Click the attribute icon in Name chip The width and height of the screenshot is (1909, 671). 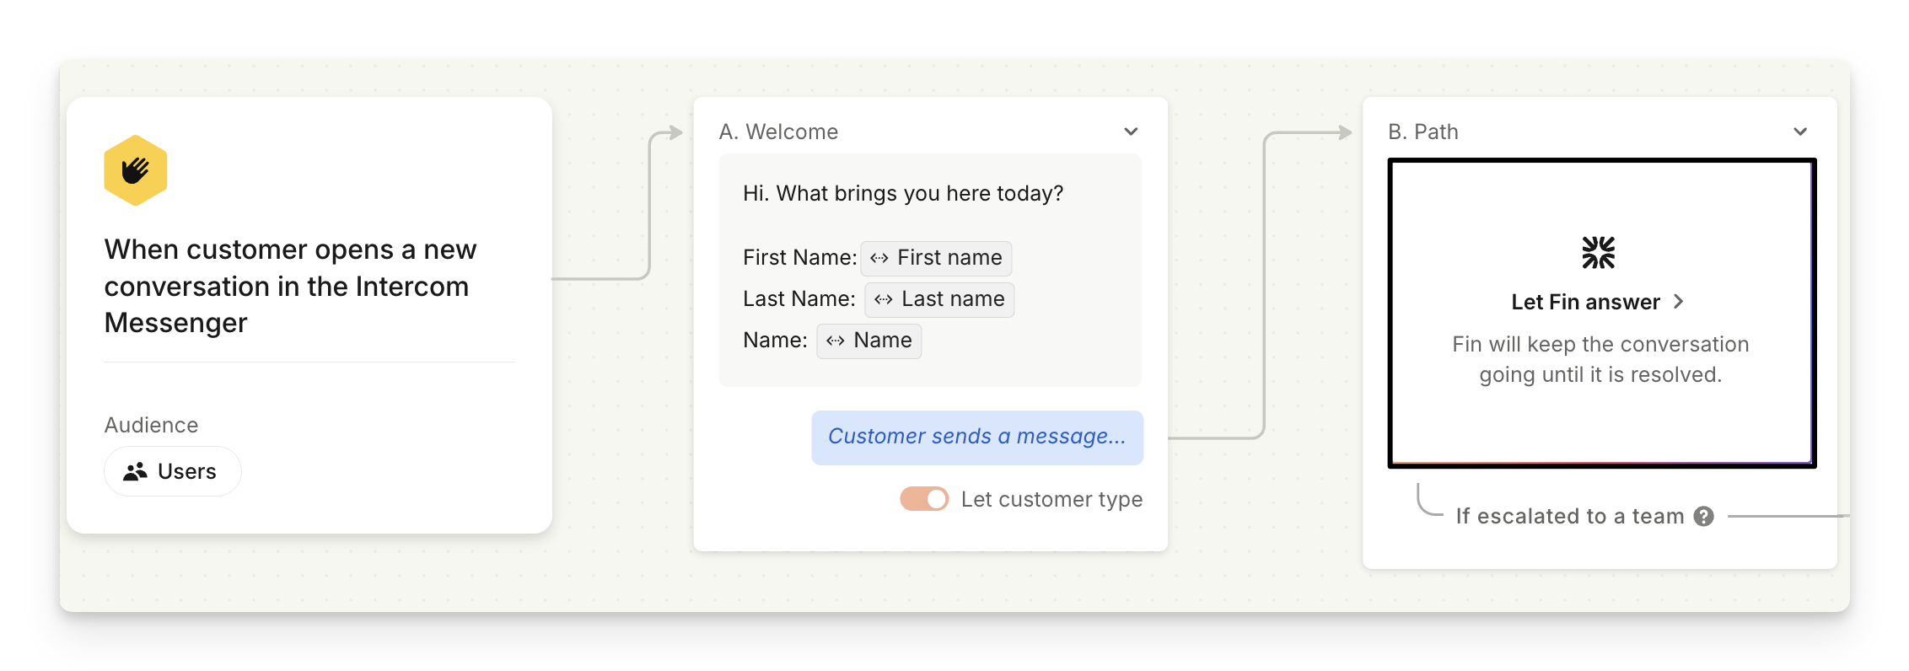836,341
